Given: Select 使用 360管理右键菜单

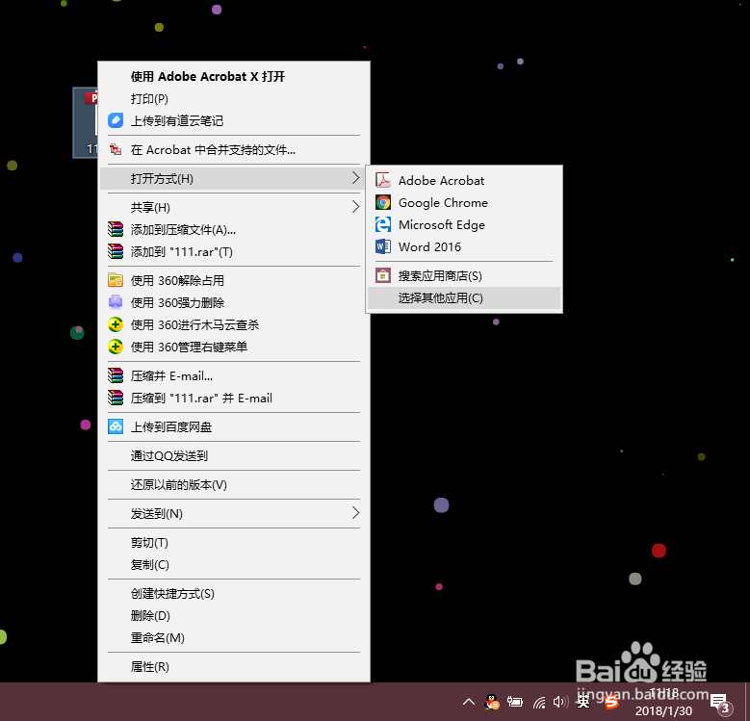Looking at the screenshot, I should pos(234,347).
